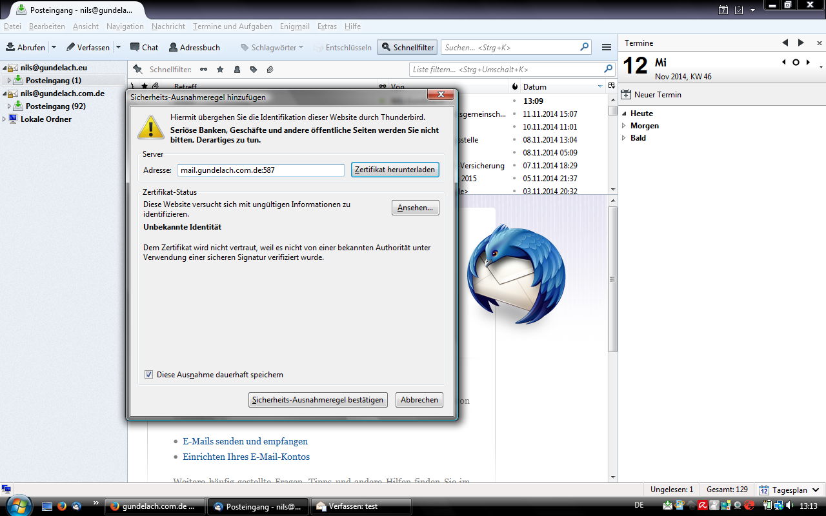This screenshot has height=516, width=826.
Task: Open the tasks tab icon in title bar
Action: click(x=739, y=10)
